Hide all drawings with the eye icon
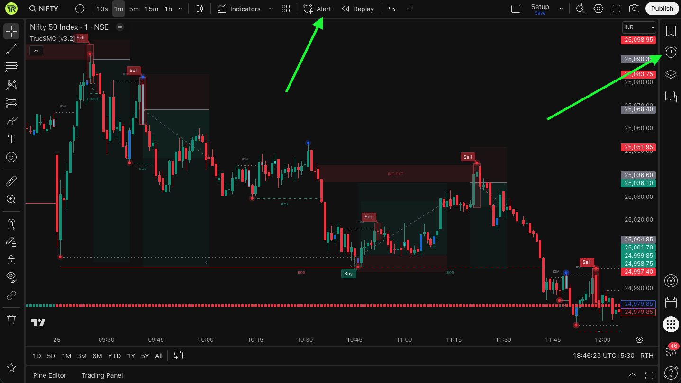The width and height of the screenshot is (681, 383). click(11, 276)
